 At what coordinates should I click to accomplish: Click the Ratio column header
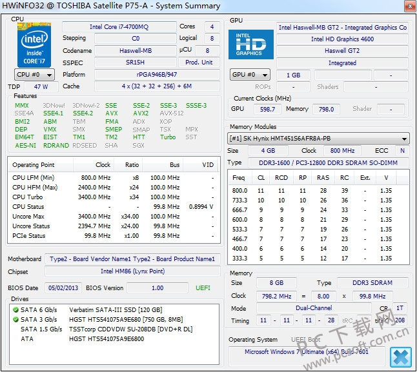click(x=128, y=165)
